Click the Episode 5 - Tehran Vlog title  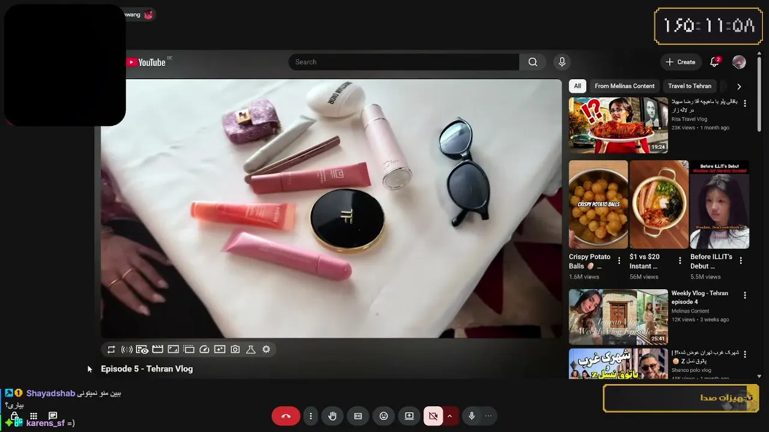point(147,369)
